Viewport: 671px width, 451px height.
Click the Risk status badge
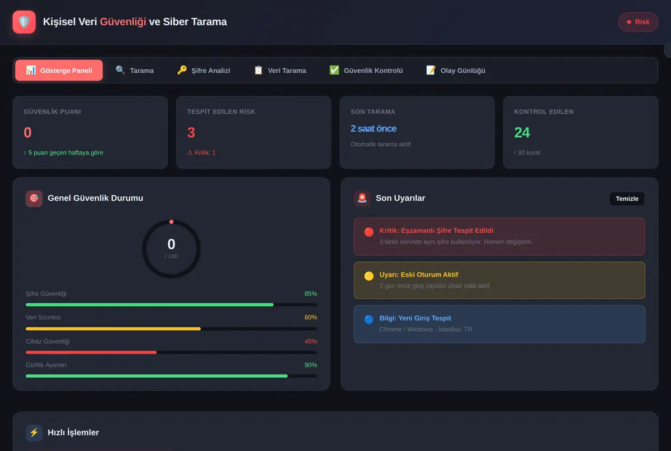638,22
